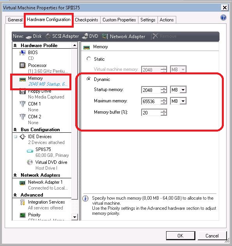
Task: Click the Cancel button
Action: tap(212, 235)
